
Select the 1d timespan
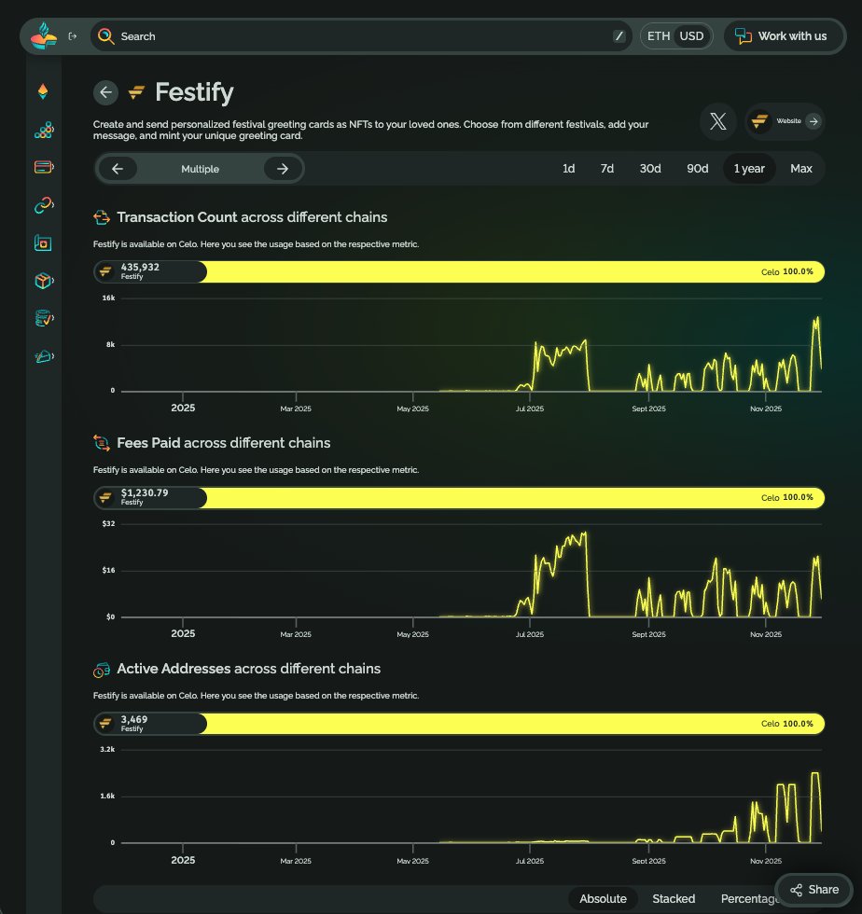coord(569,169)
